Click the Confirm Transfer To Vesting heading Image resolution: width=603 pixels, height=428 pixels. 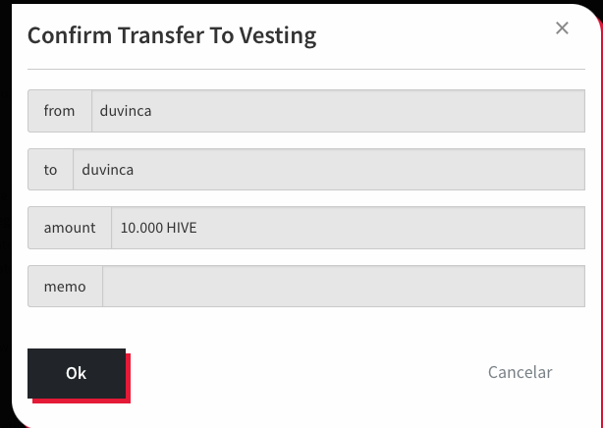172,35
